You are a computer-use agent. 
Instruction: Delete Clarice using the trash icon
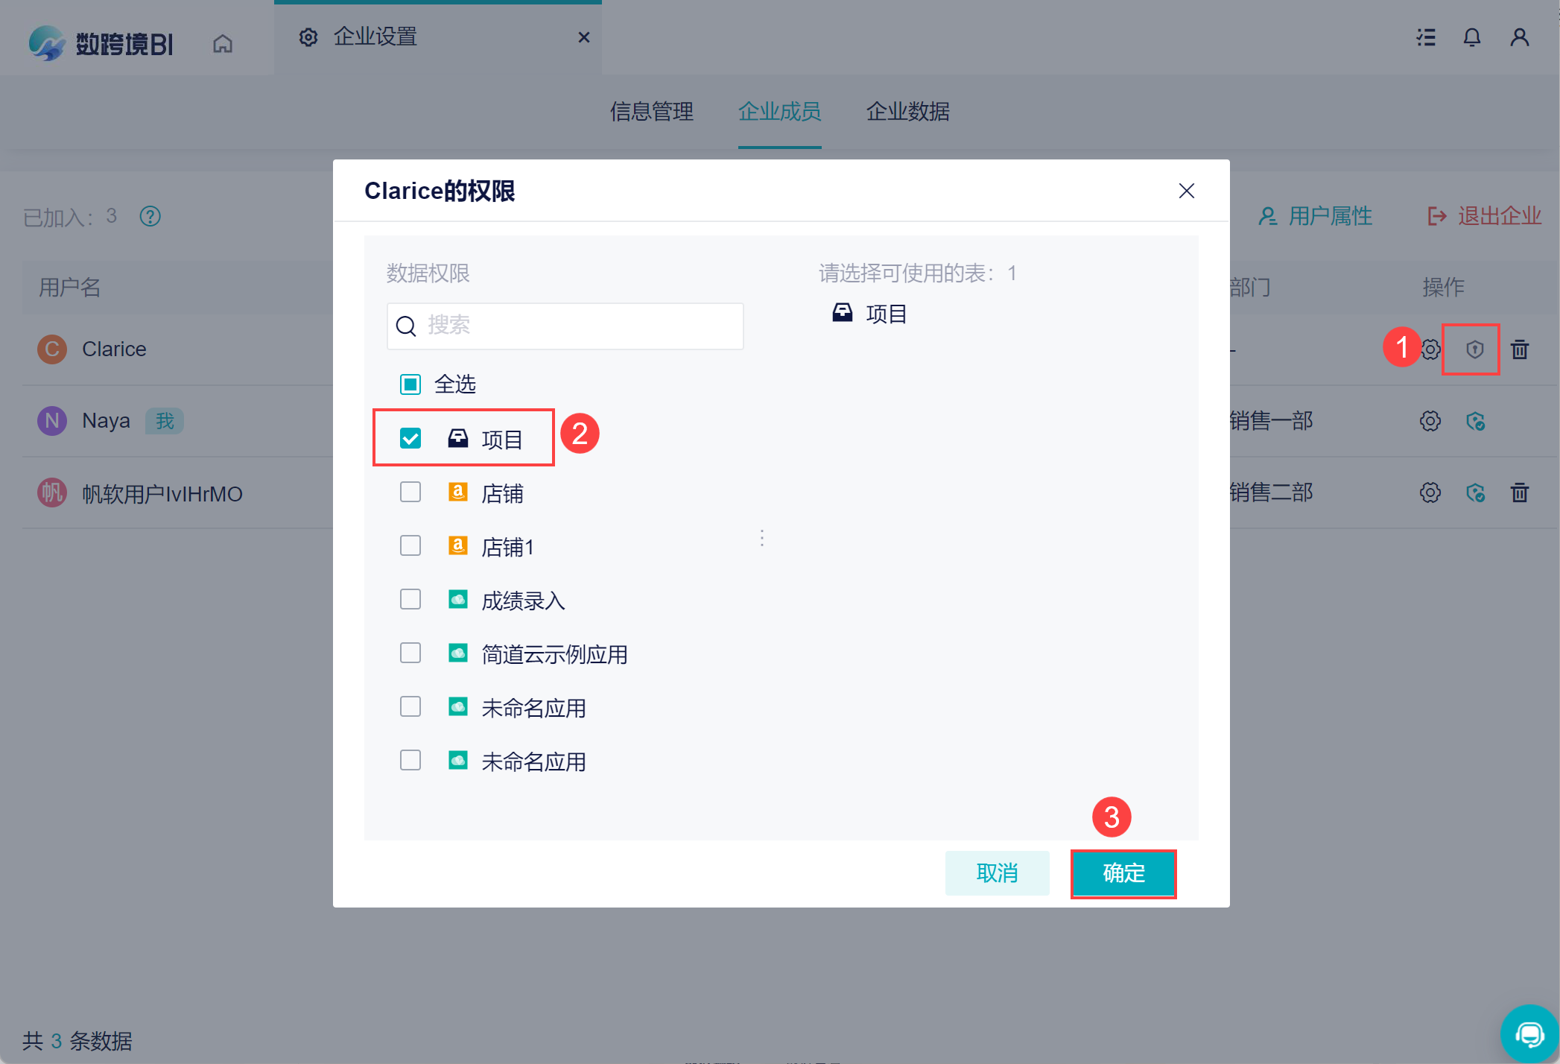coord(1520,349)
